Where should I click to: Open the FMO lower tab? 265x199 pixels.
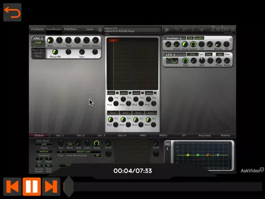[143, 136]
